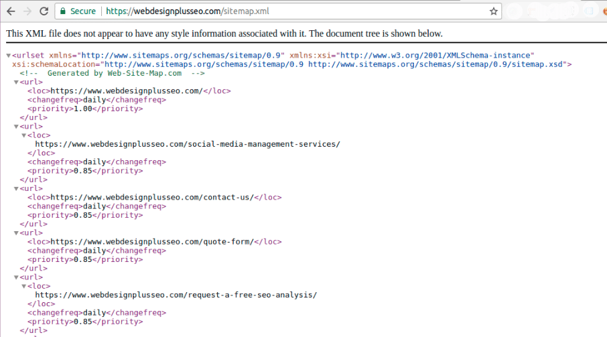
Task: Collapse url node for the contact-us page
Action: tap(16, 189)
